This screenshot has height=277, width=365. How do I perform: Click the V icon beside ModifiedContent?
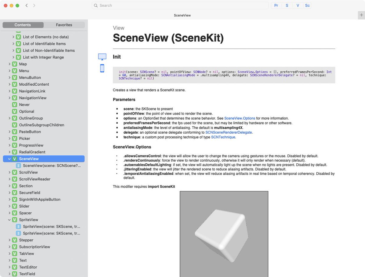click(14, 84)
